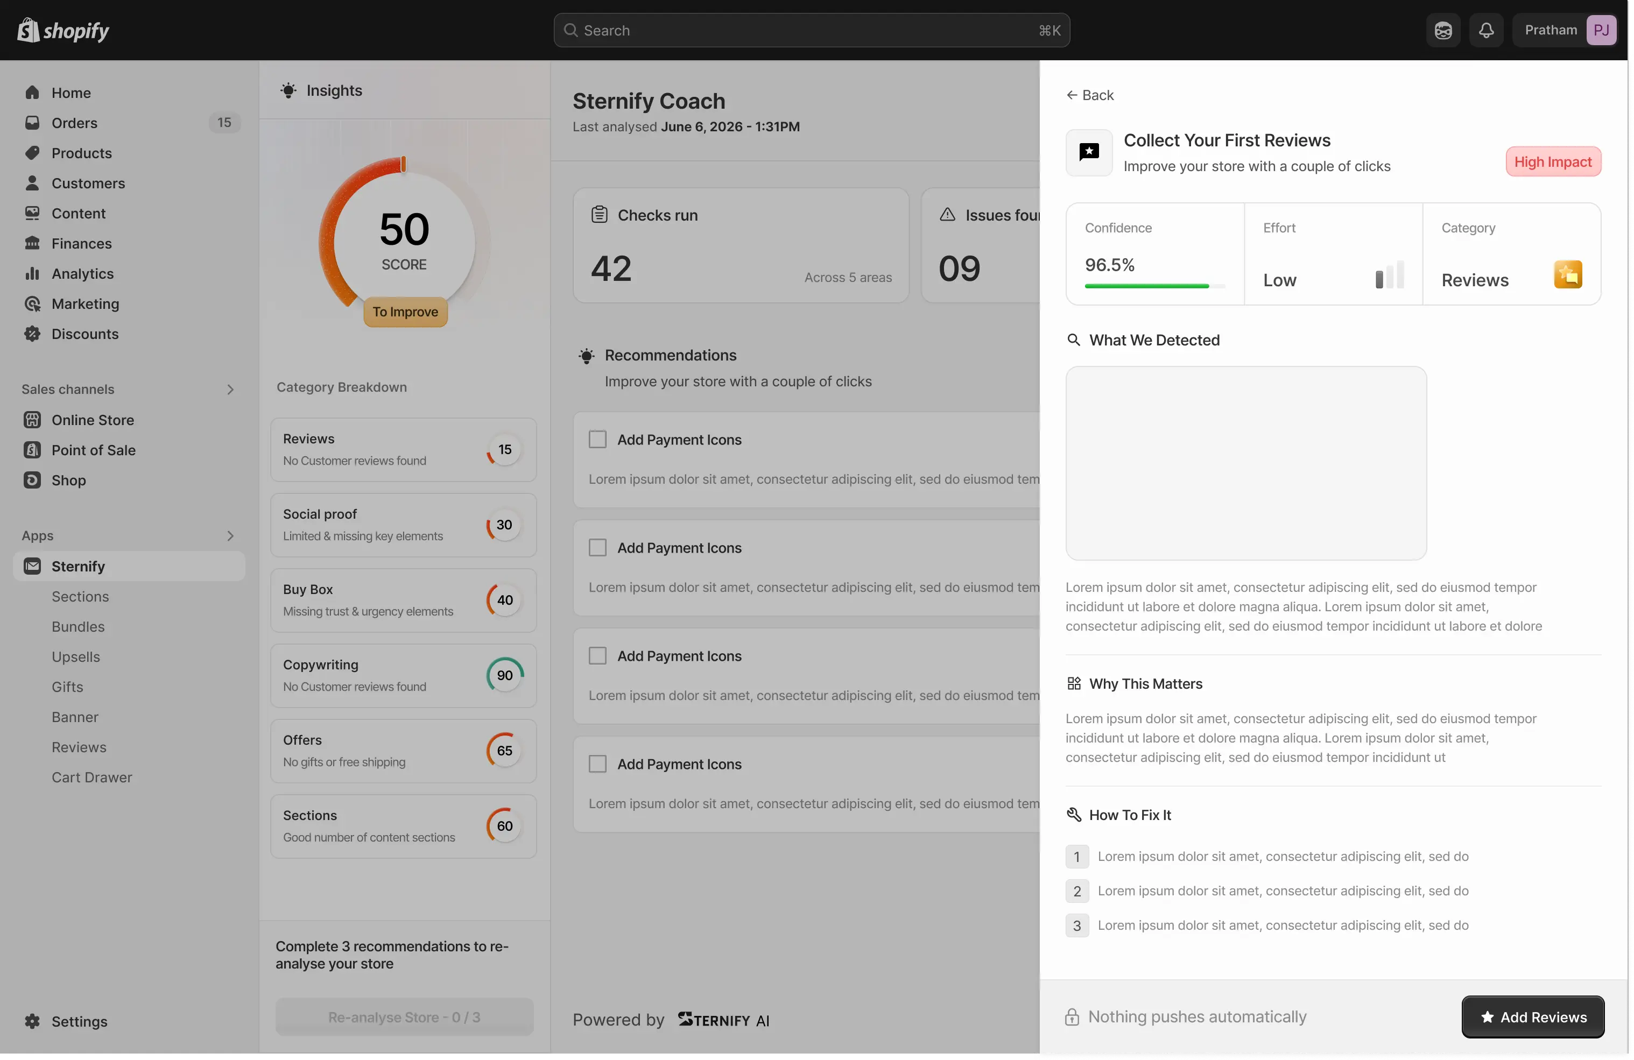1634x1060 pixels.
Task: Open the Copywriting category card
Action: click(x=404, y=676)
